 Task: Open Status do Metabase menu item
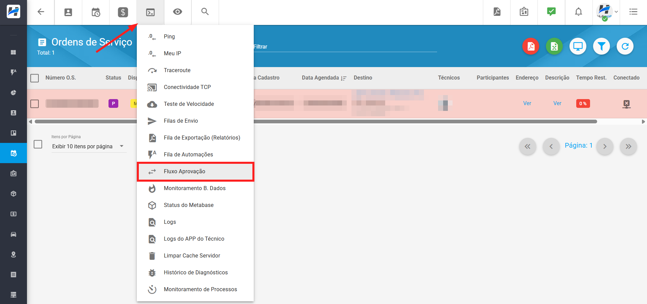coord(195,205)
